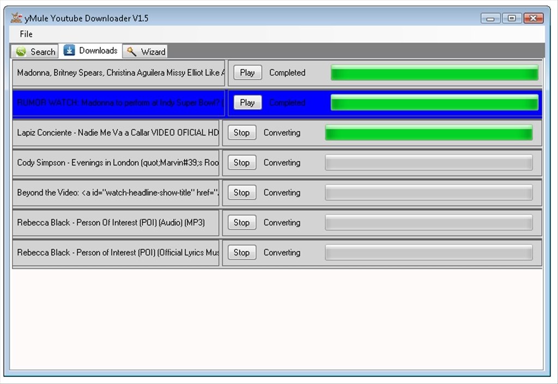Play the RUMOR WATCH Madonna video
This screenshot has width=558, height=384.
(x=247, y=102)
